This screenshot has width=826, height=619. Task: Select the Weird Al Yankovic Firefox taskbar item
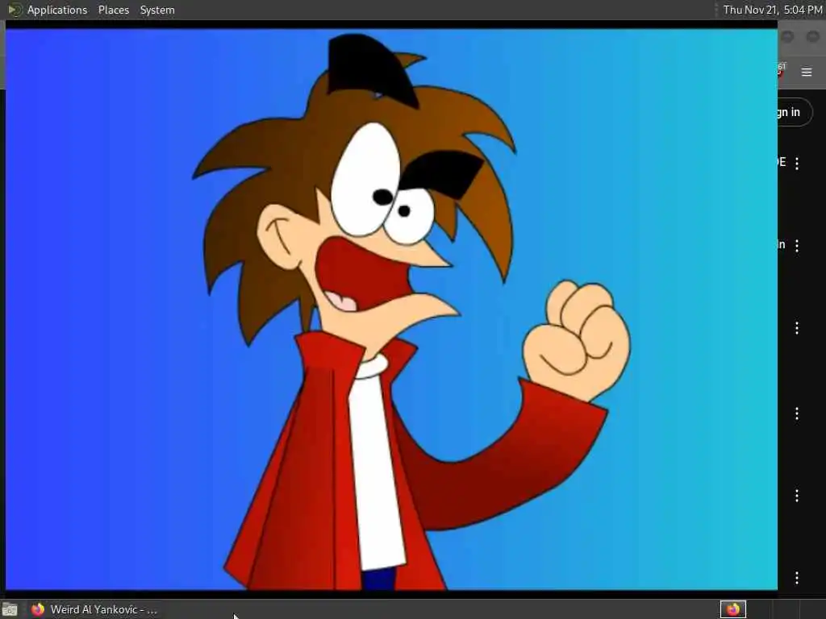94,609
